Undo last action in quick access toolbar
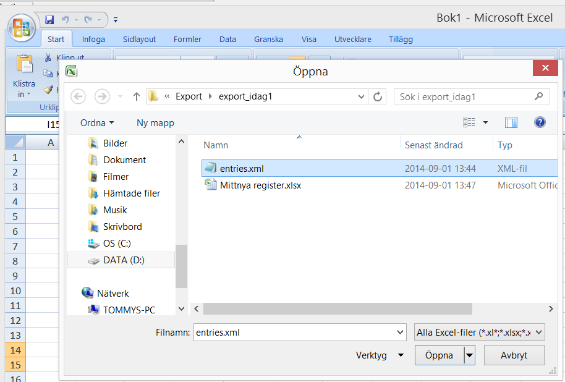This screenshot has height=382, width=565. [x=66, y=19]
